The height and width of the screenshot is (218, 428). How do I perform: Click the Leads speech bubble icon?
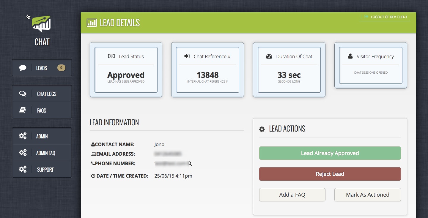[23, 68]
